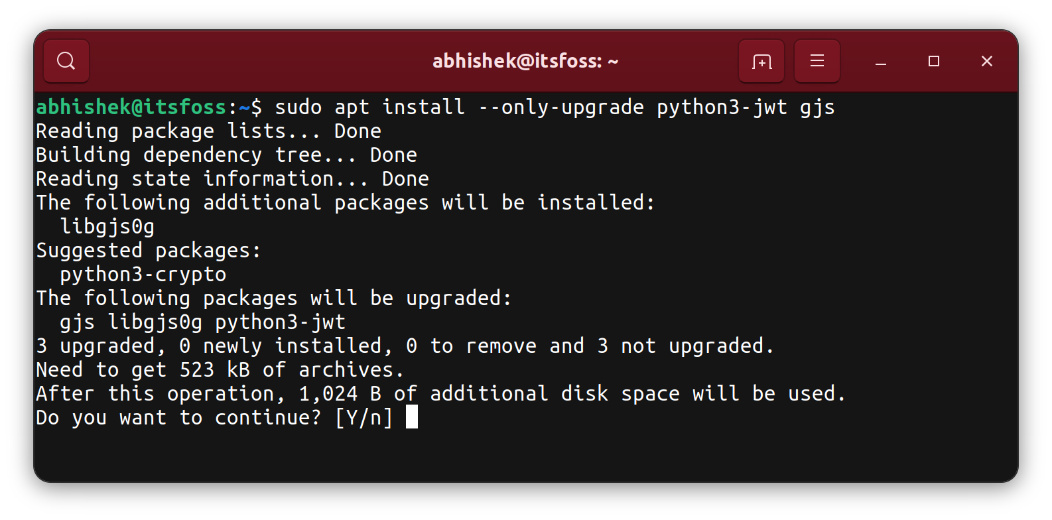The width and height of the screenshot is (1052, 520).
Task: Close the terminal window
Action: 987,61
